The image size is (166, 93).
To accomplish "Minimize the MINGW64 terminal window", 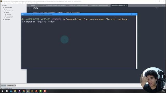I will pos(128,14).
